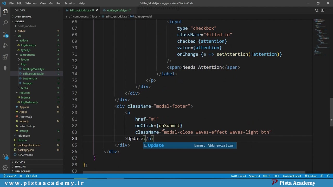Click the CRLF end of line setting
333x187 pixels.
[276, 176]
